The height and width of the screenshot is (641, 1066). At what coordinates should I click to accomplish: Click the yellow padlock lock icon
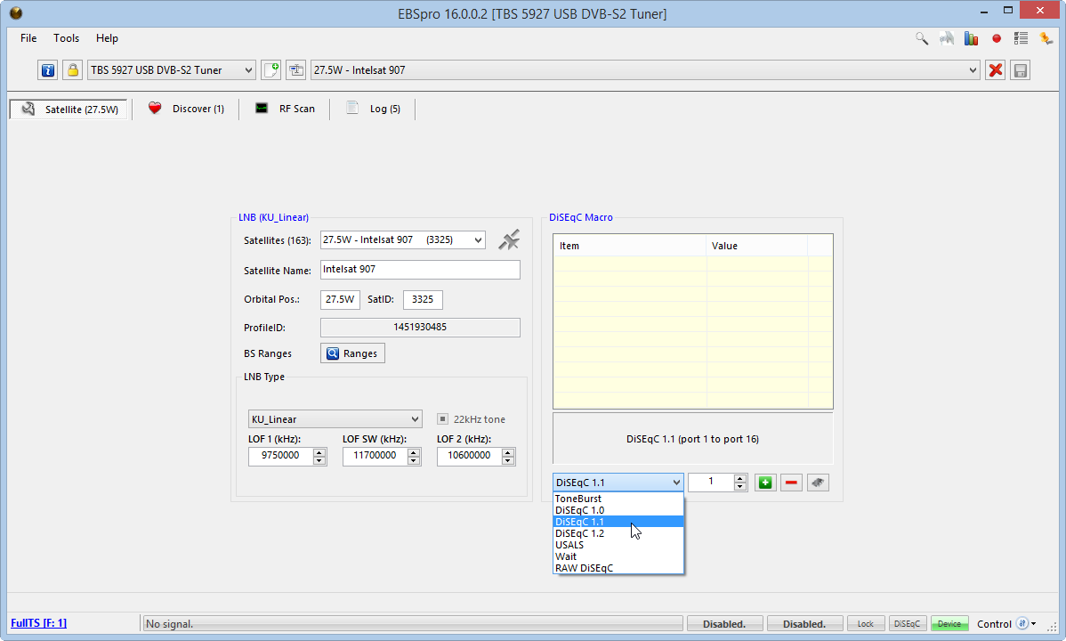click(72, 70)
